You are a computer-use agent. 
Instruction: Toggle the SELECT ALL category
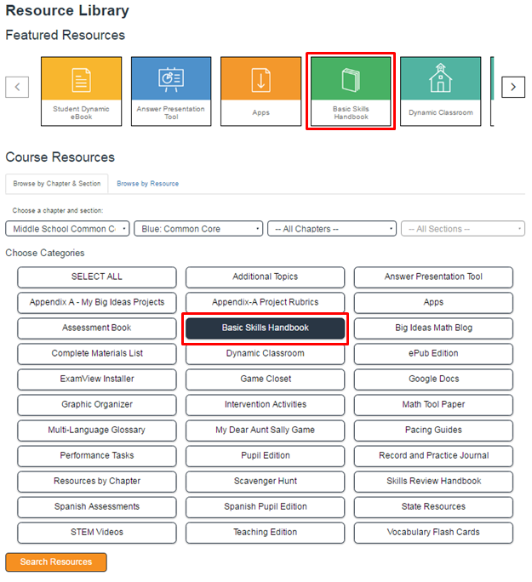click(97, 277)
